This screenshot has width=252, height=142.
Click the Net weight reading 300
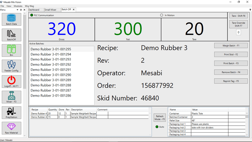(x=128, y=29)
